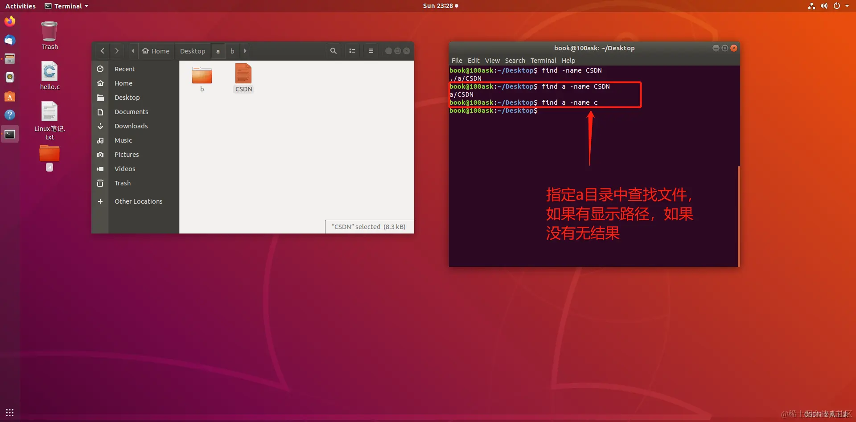Click the "CSDN" selected status text
This screenshot has height=422, width=856.
pos(369,226)
